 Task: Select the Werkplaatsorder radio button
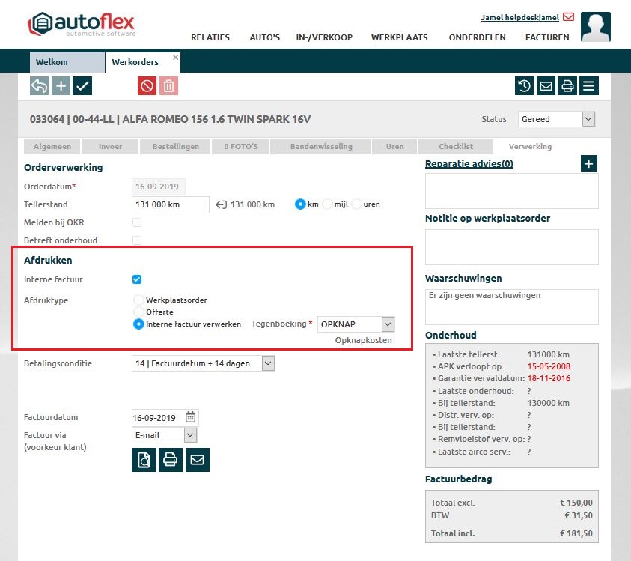138,300
